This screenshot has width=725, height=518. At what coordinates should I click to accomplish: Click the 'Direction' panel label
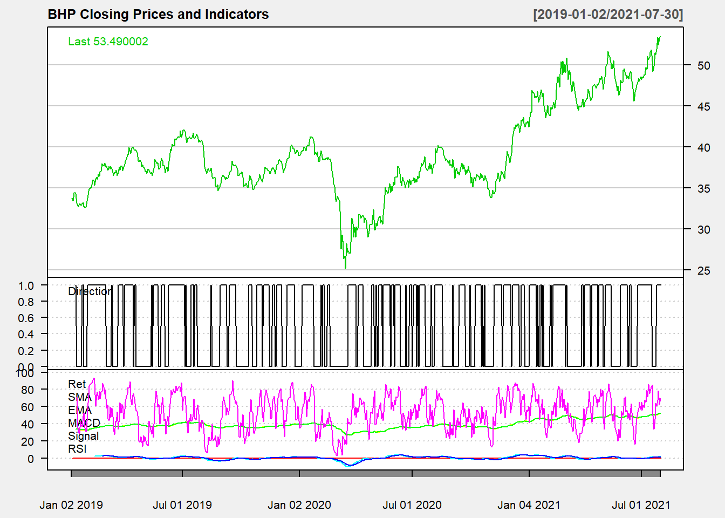point(90,291)
